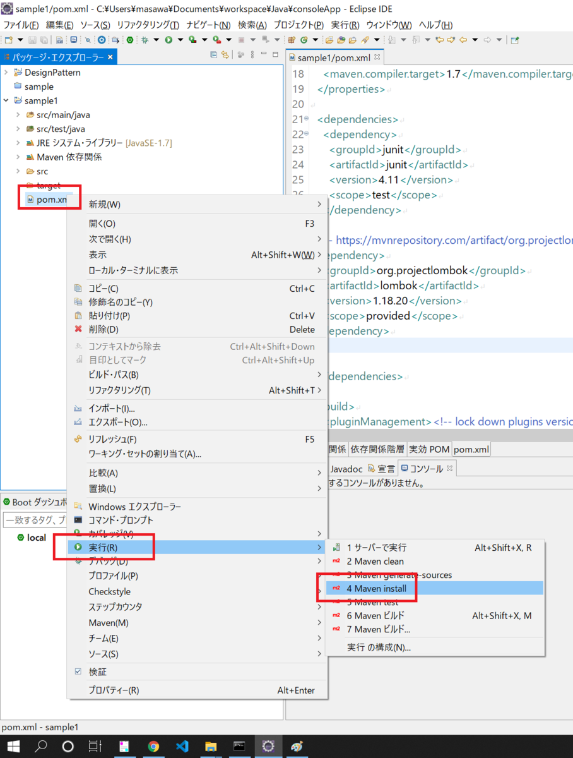Image resolution: width=573 pixels, height=758 pixels.
Task: Choose プロパティー(R) from the context menu
Action: tap(197, 690)
